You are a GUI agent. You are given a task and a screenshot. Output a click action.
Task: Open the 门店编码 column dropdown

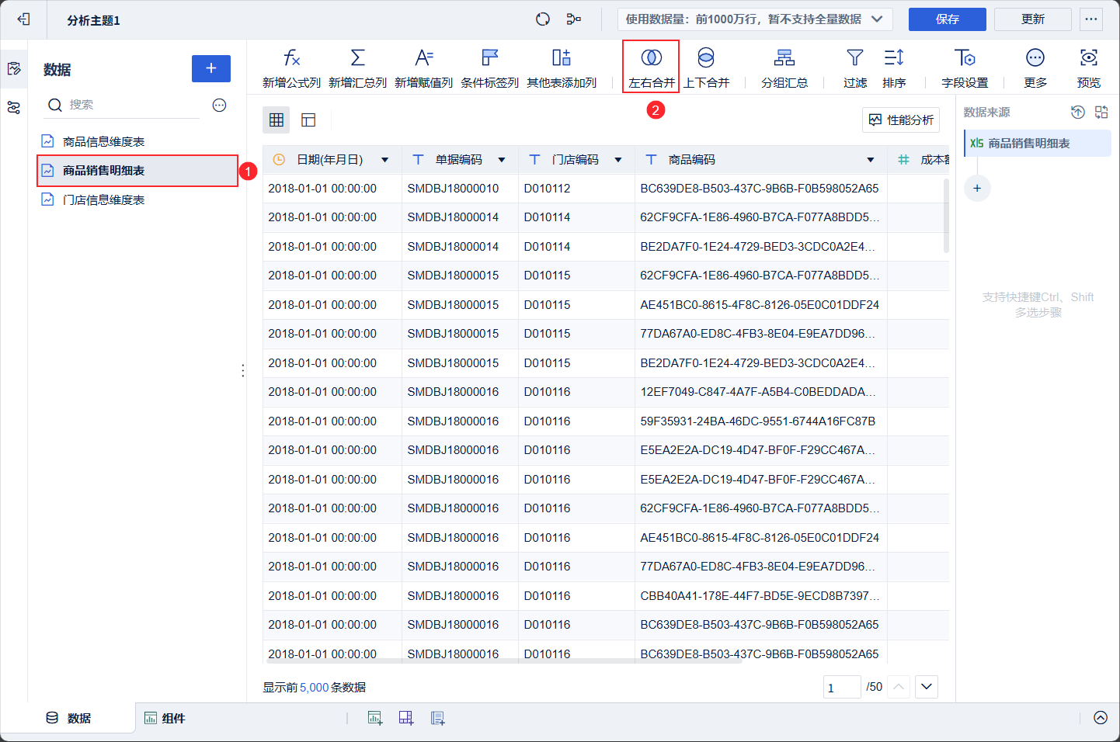click(x=618, y=160)
